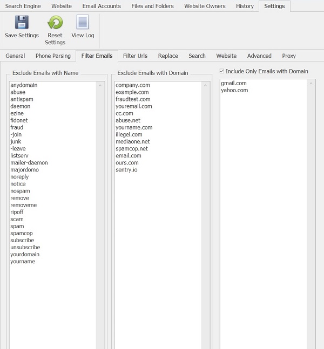The image size is (324, 349).
Task: Open the Website sub-tab beside Advanced
Action: 226,56
